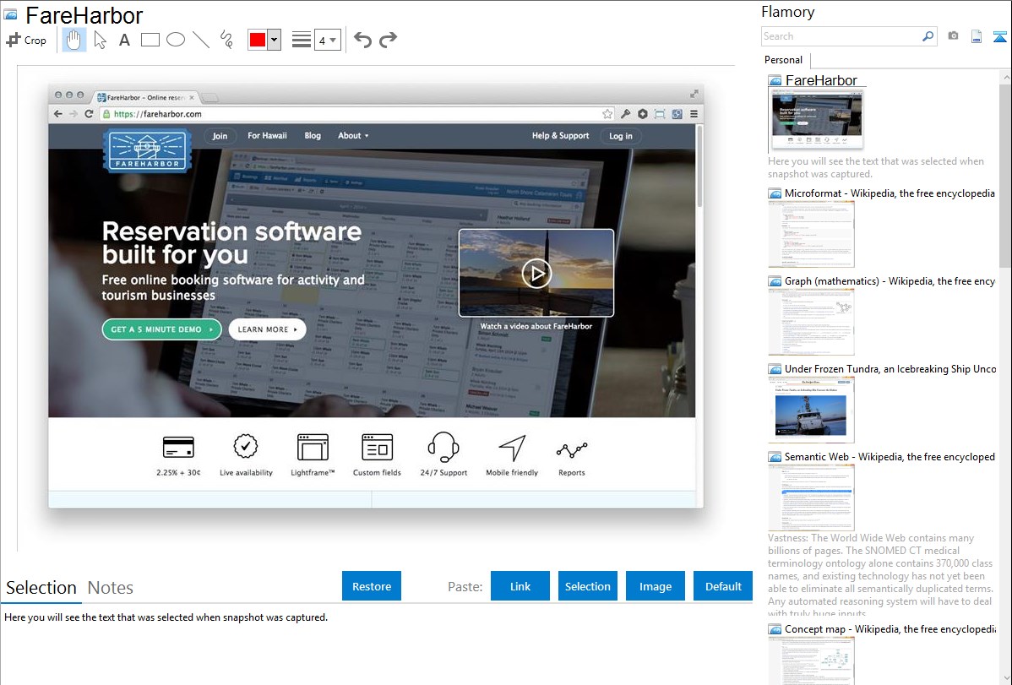Open the Personal tab
Viewport: 1012px width, 685px height.
(x=783, y=60)
